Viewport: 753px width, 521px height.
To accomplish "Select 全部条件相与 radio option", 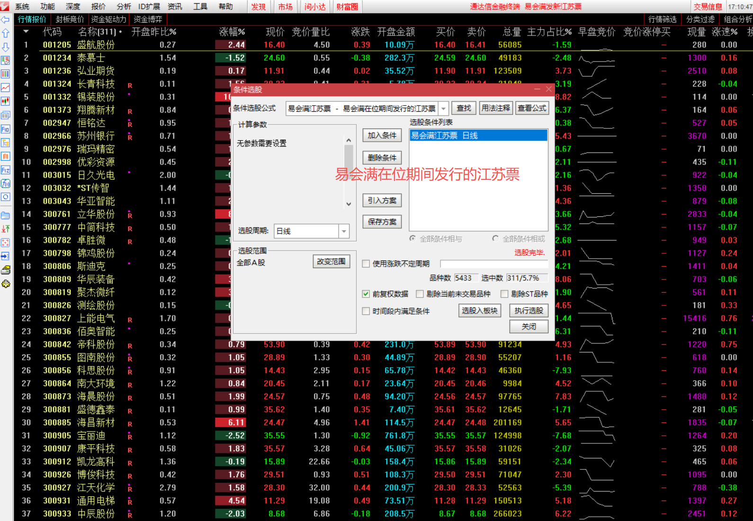I will pyautogui.click(x=413, y=239).
